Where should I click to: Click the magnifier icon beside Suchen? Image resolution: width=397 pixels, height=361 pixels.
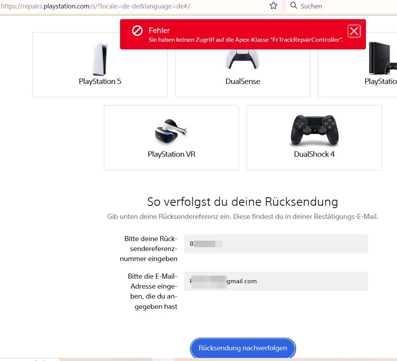[x=294, y=6]
